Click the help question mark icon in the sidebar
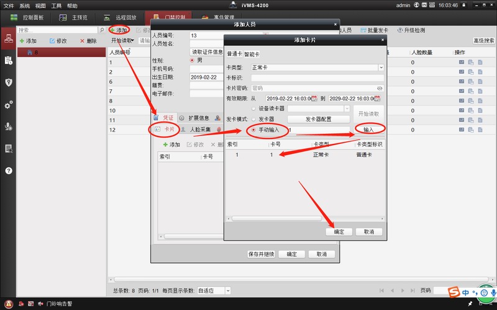Screen dimensions: 497x310 tap(8, 170)
